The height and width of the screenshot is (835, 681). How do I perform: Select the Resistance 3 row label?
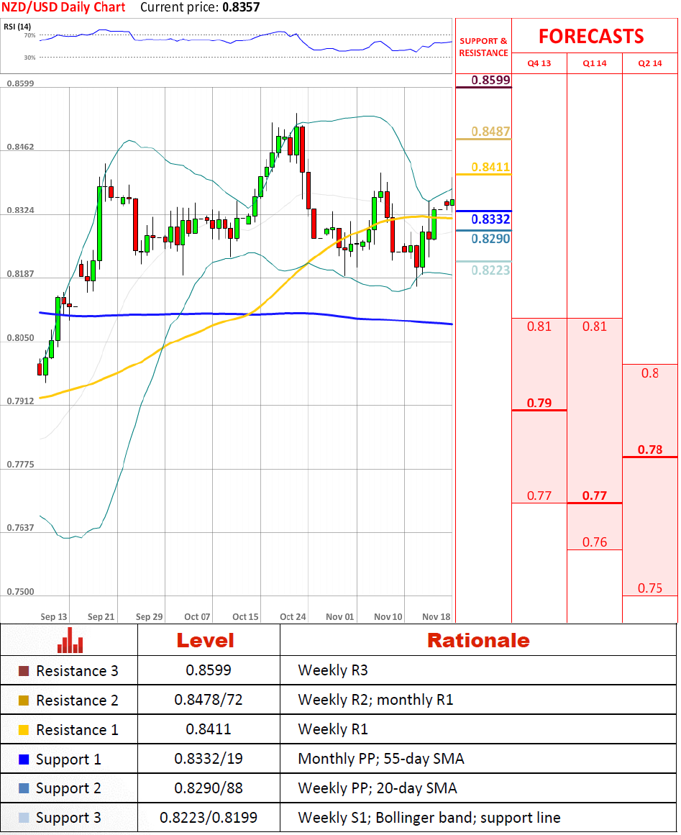coord(77,671)
